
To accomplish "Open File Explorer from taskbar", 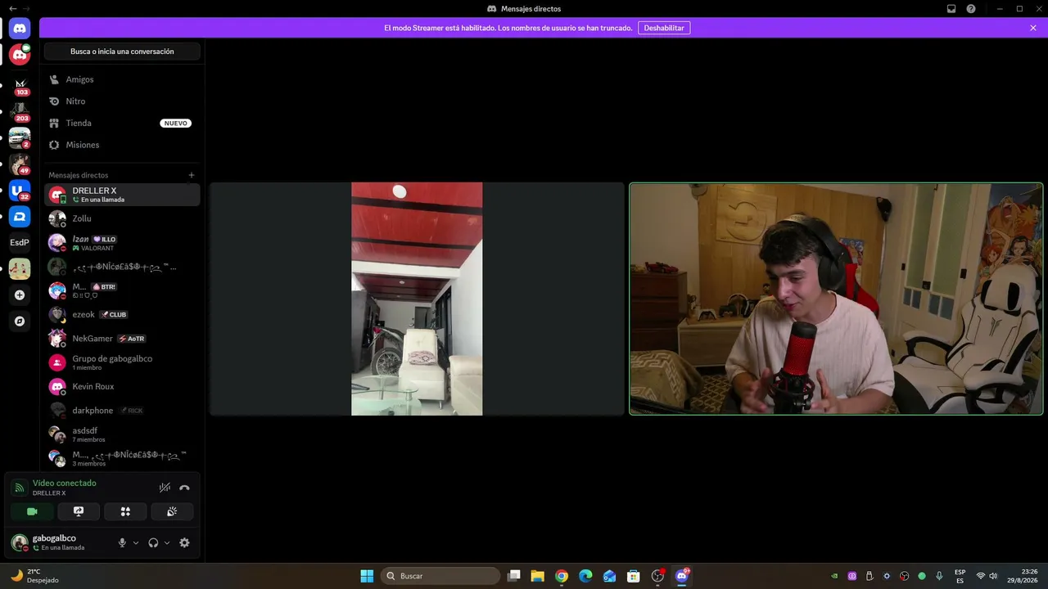I will (538, 576).
